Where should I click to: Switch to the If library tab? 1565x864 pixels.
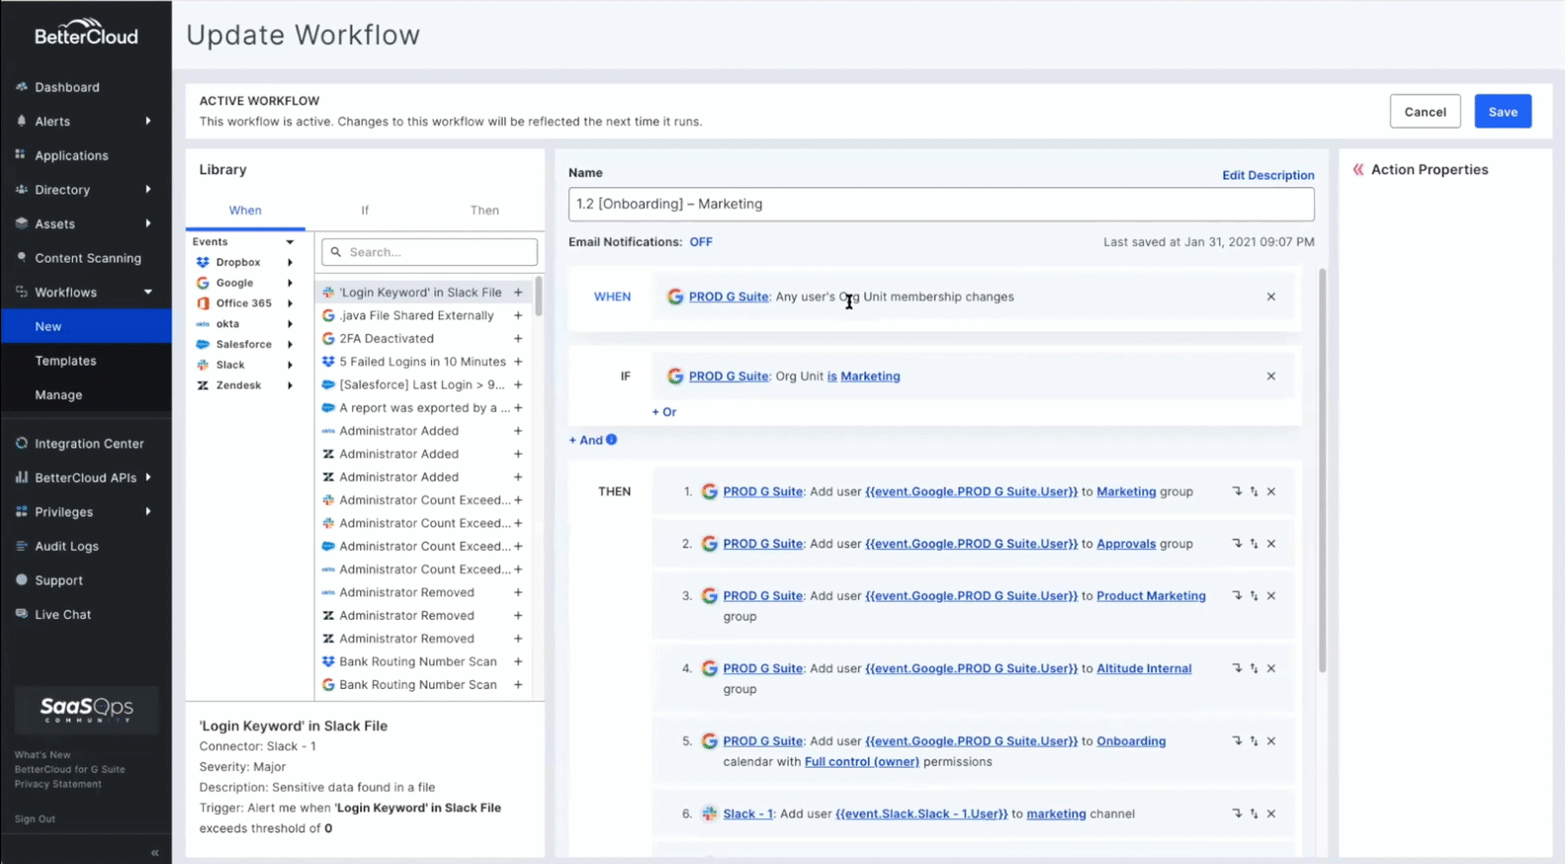pyautogui.click(x=365, y=211)
